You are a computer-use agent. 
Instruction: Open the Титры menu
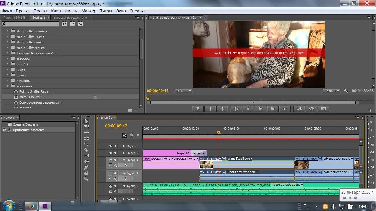(106, 11)
